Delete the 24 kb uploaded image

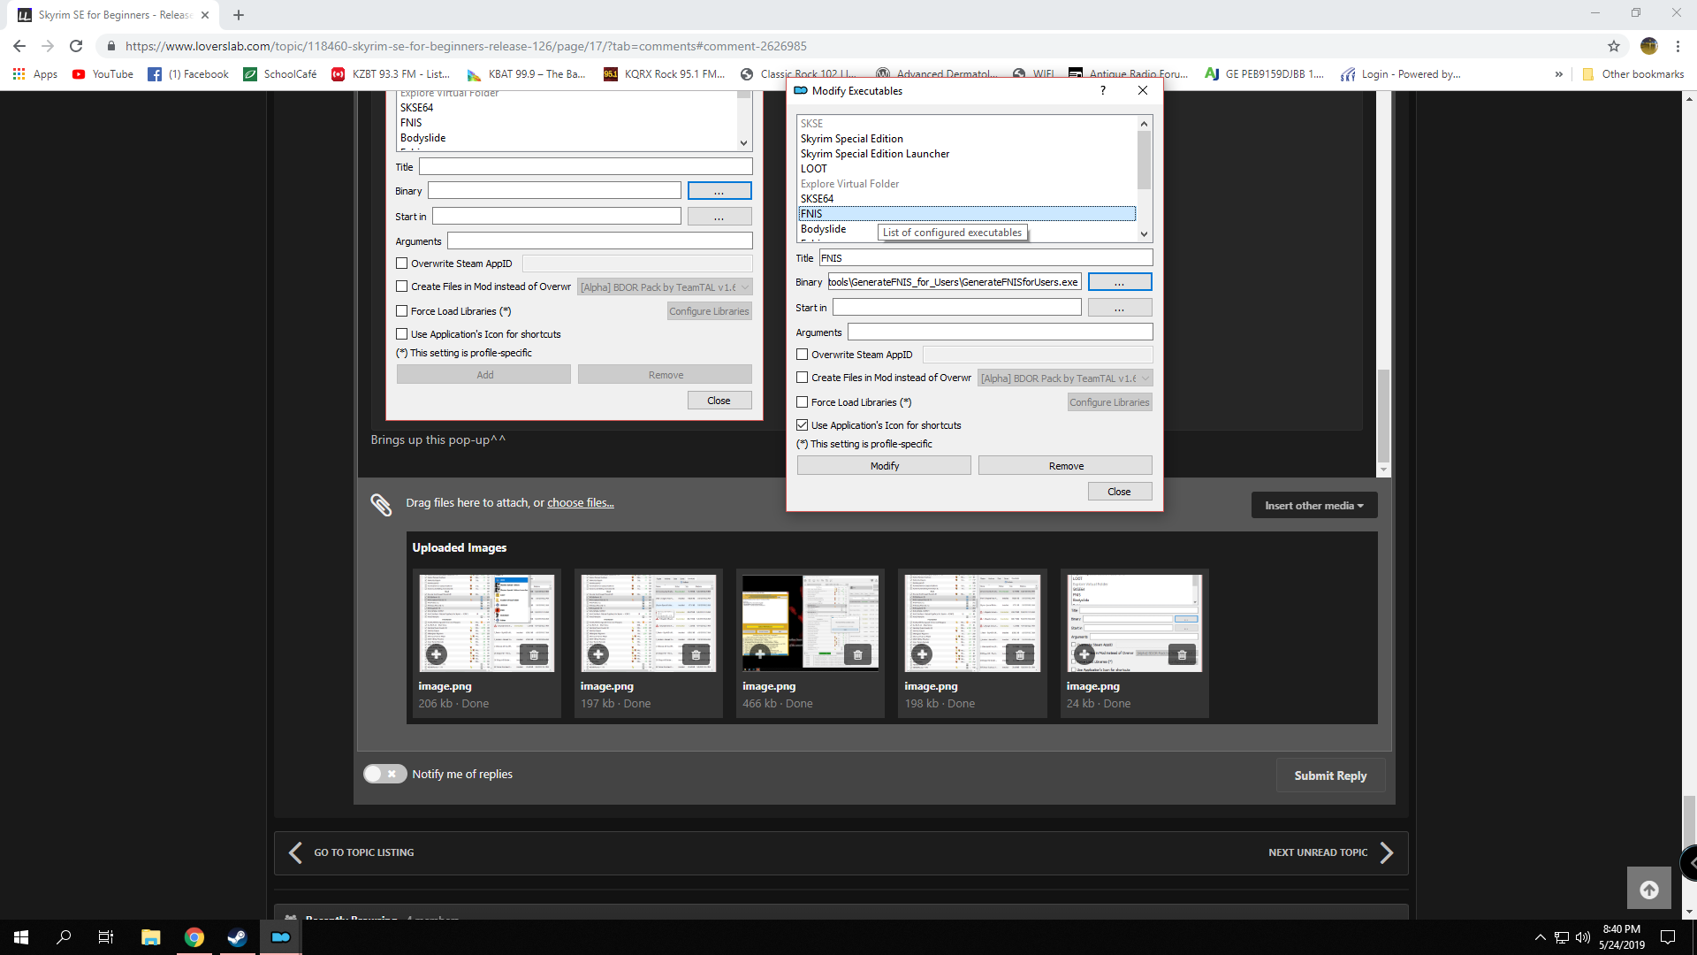1182,654
